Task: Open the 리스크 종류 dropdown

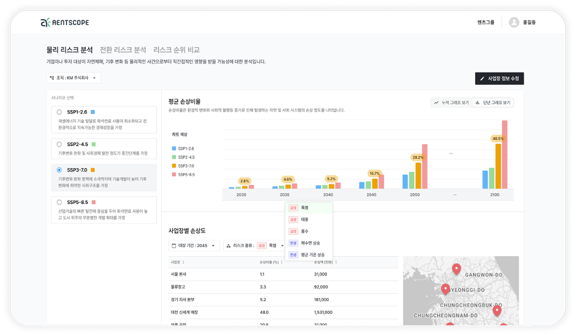Action: pyautogui.click(x=255, y=245)
